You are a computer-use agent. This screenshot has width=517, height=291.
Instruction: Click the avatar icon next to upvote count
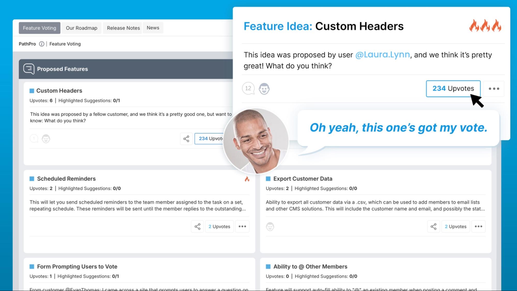(x=264, y=88)
